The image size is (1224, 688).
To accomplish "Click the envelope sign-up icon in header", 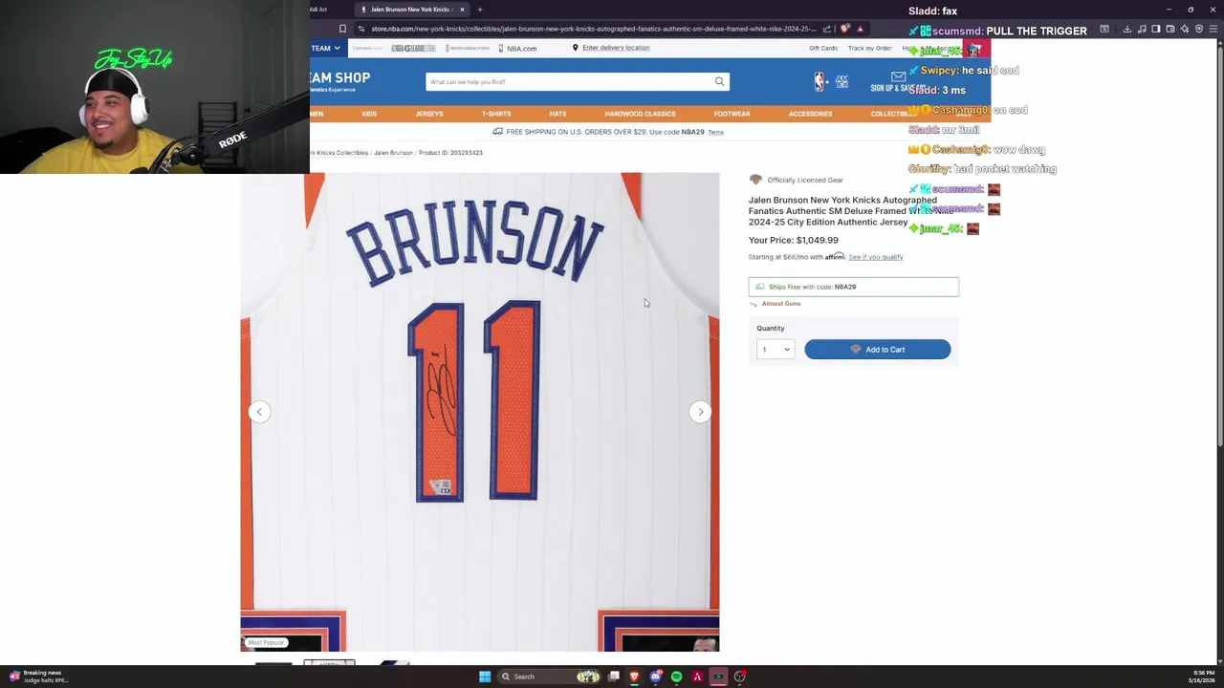I will [898, 76].
